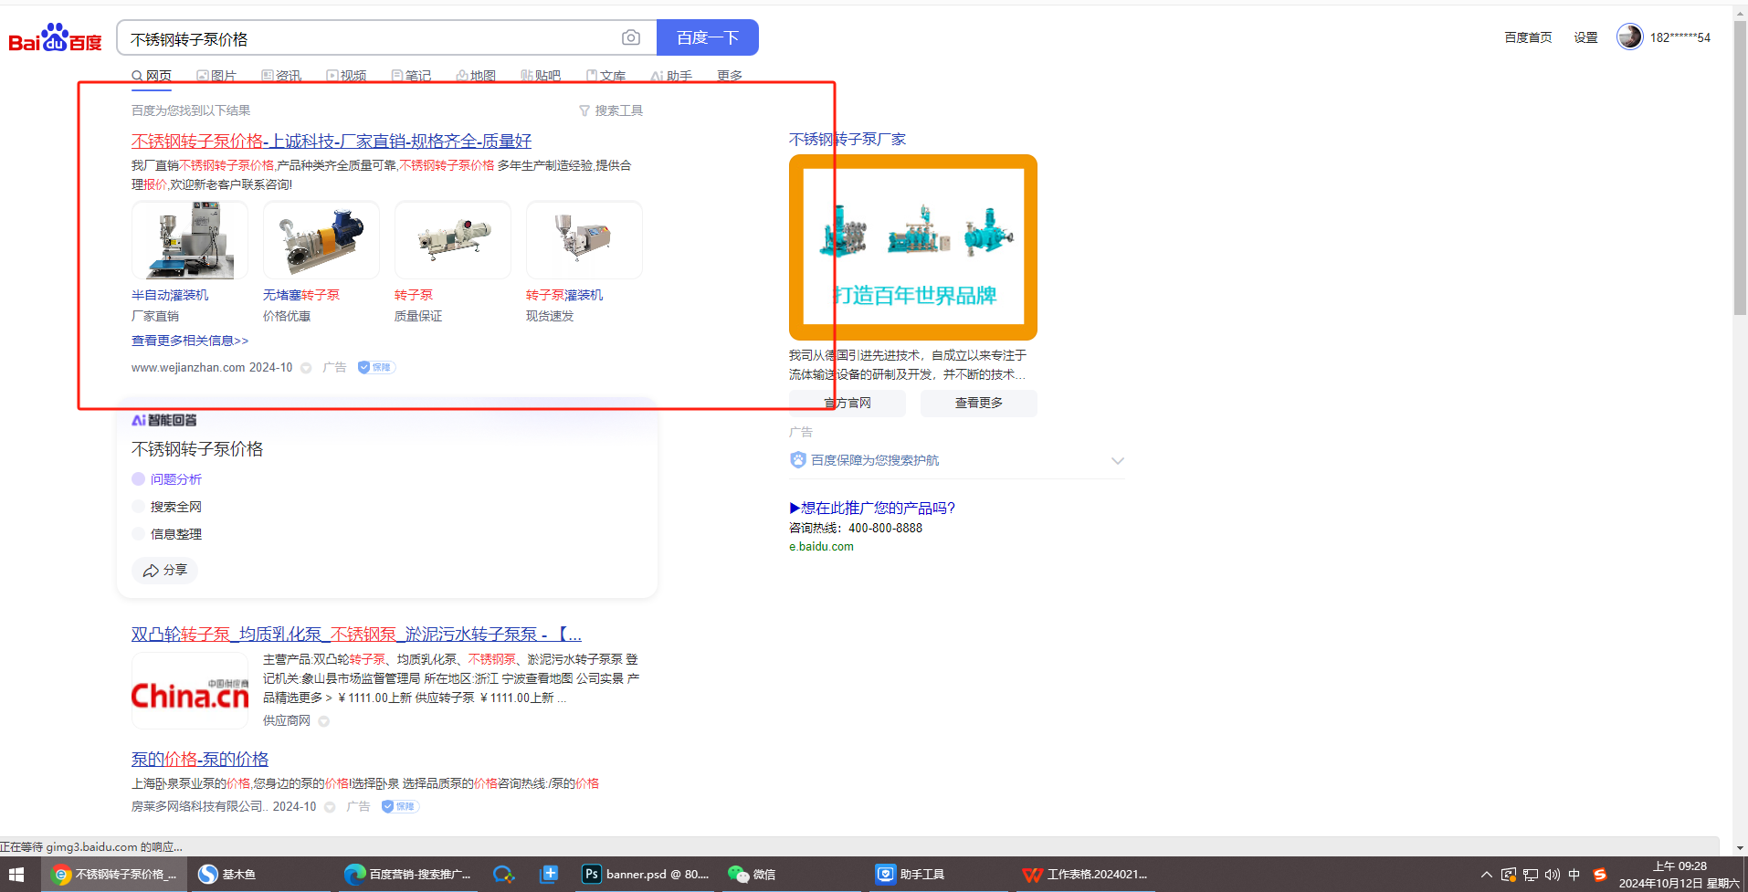This screenshot has width=1748, height=892.
Task: Open the user avatar for 182******54
Action: point(1629,37)
